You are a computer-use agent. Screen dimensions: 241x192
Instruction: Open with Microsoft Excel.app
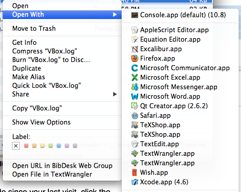[180, 77]
